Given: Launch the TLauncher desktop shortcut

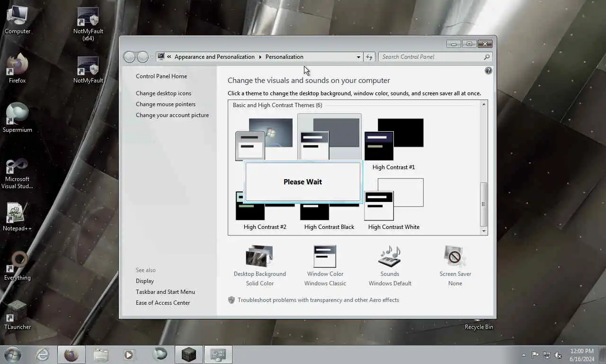Looking at the screenshot, I should [18, 315].
